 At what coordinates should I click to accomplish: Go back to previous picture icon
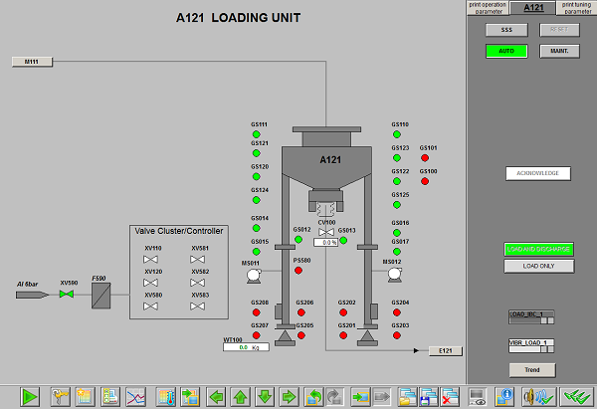pyautogui.click(x=314, y=397)
